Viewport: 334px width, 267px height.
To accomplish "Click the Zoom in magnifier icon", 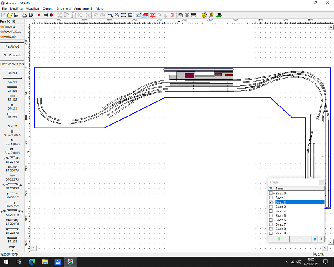I will [x=110, y=15].
